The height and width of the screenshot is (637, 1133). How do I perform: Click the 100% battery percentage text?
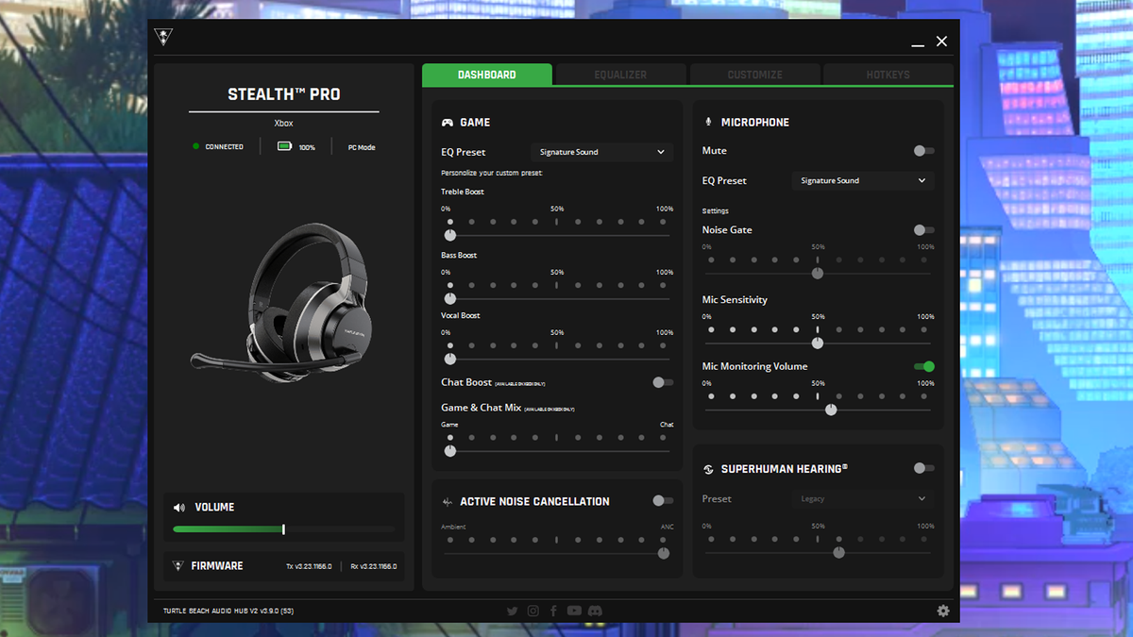point(307,147)
